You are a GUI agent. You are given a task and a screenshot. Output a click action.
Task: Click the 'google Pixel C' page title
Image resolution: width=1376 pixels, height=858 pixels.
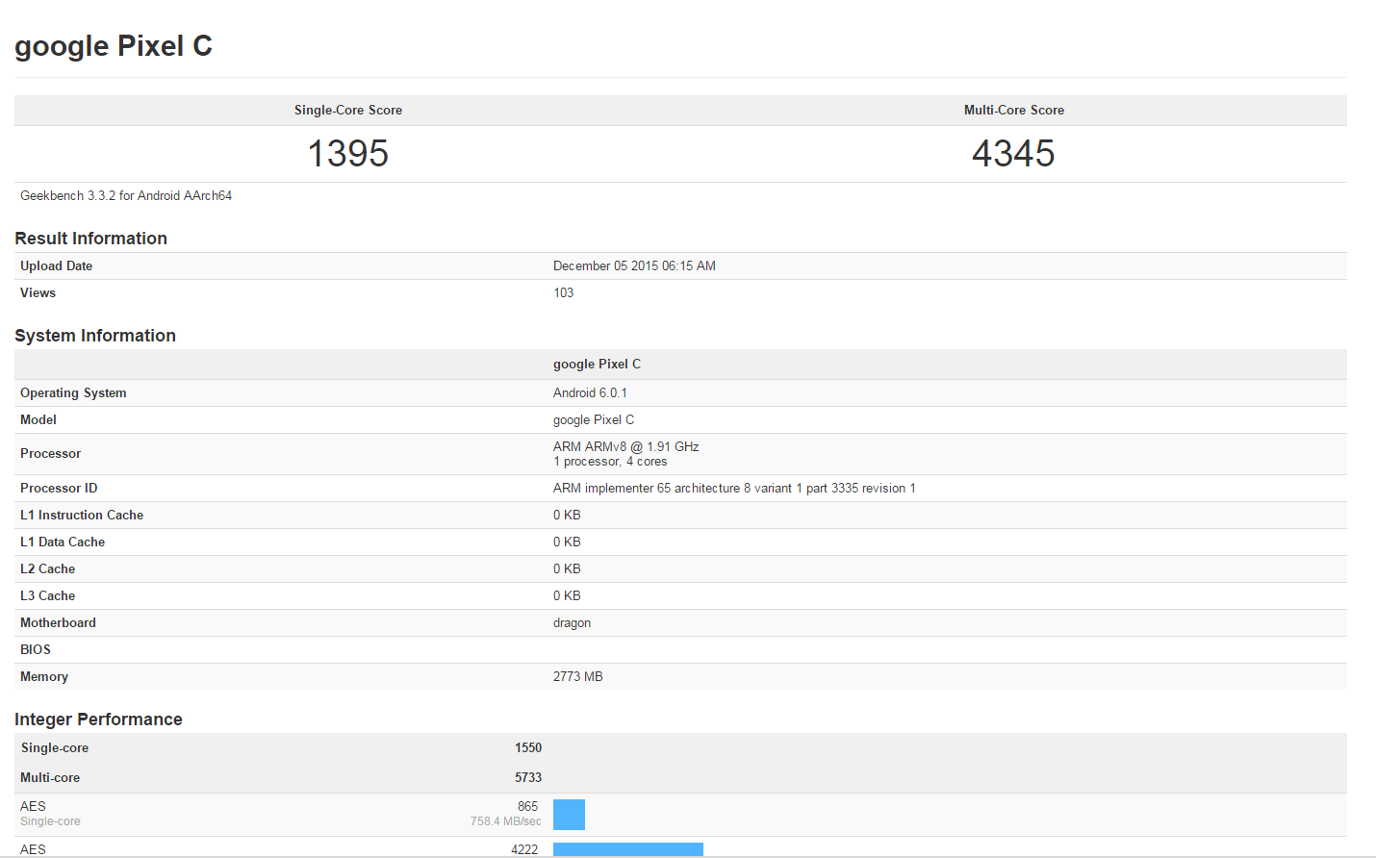coord(114,46)
